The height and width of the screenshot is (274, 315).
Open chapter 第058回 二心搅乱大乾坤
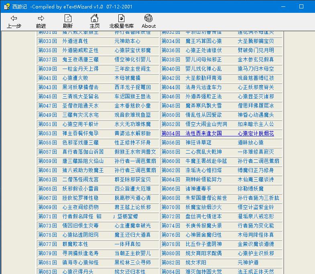(x=217, y=152)
